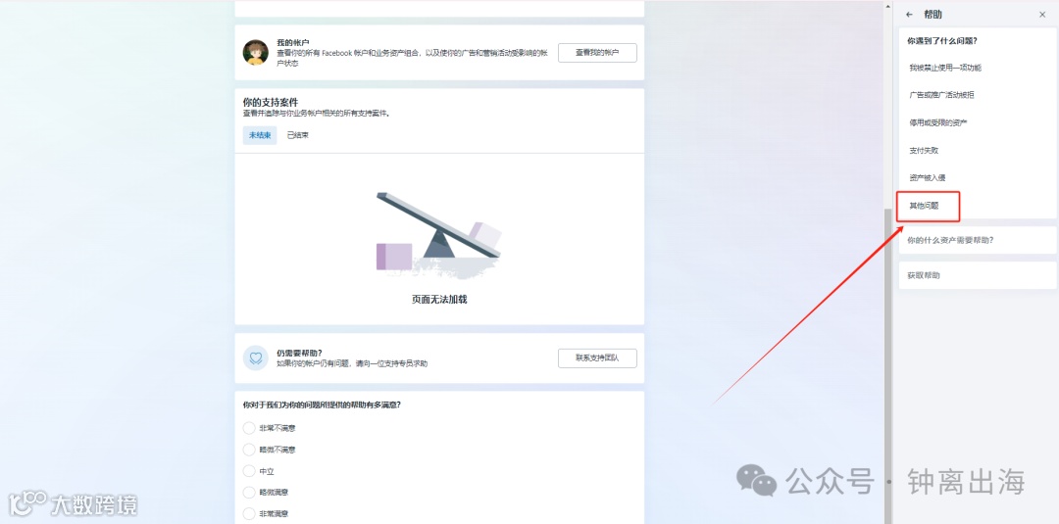Click the heart icon beside 仍需要帮助
1059x524 pixels.
pos(255,358)
